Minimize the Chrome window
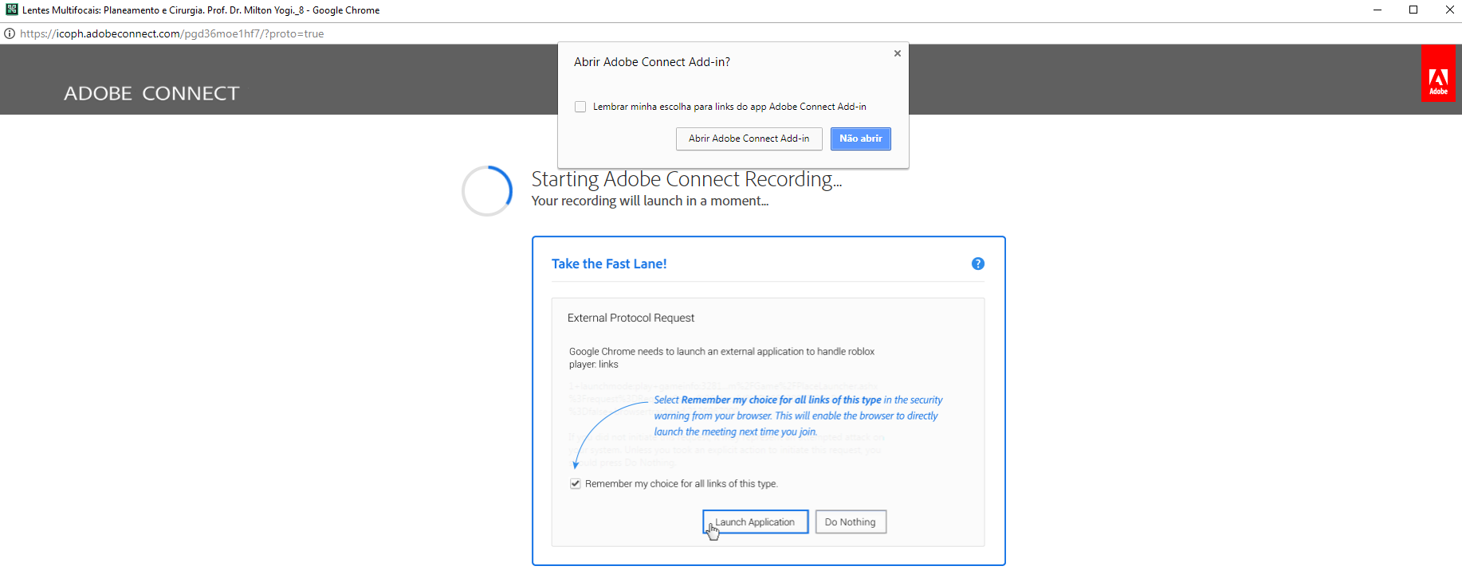Viewport: 1462px width, 570px height. [1377, 10]
